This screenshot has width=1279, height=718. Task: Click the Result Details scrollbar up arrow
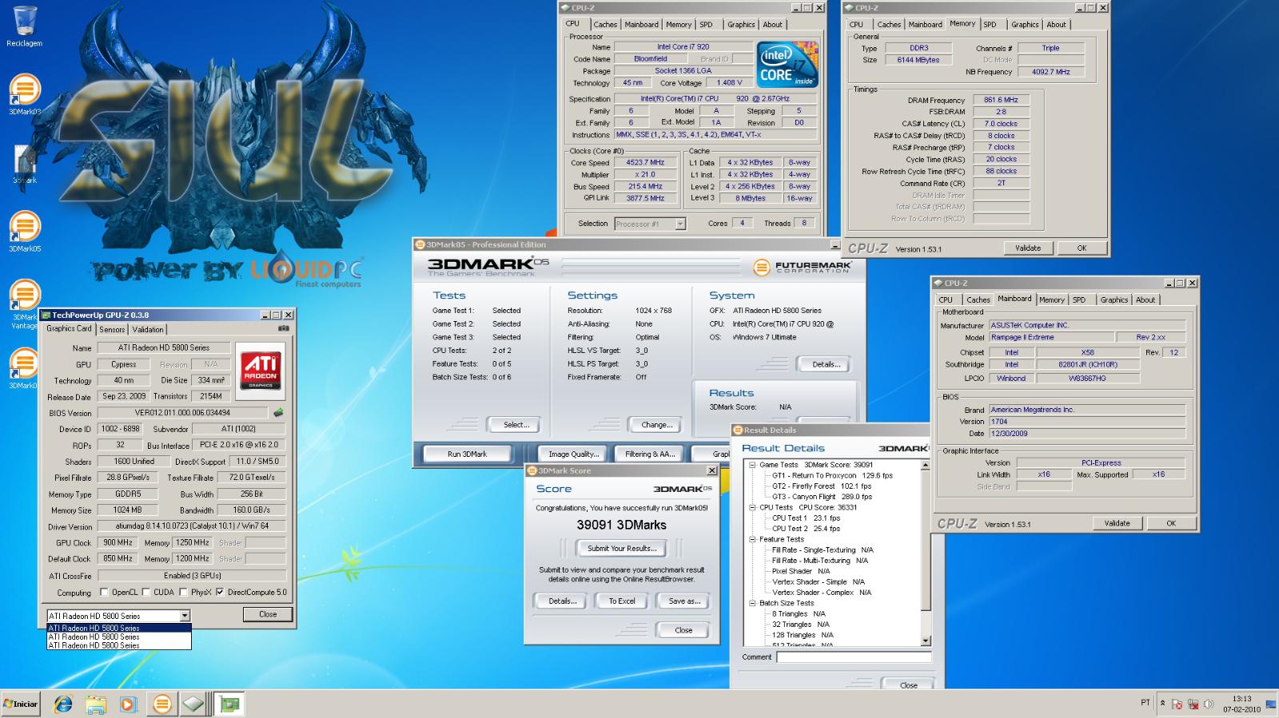click(x=926, y=465)
